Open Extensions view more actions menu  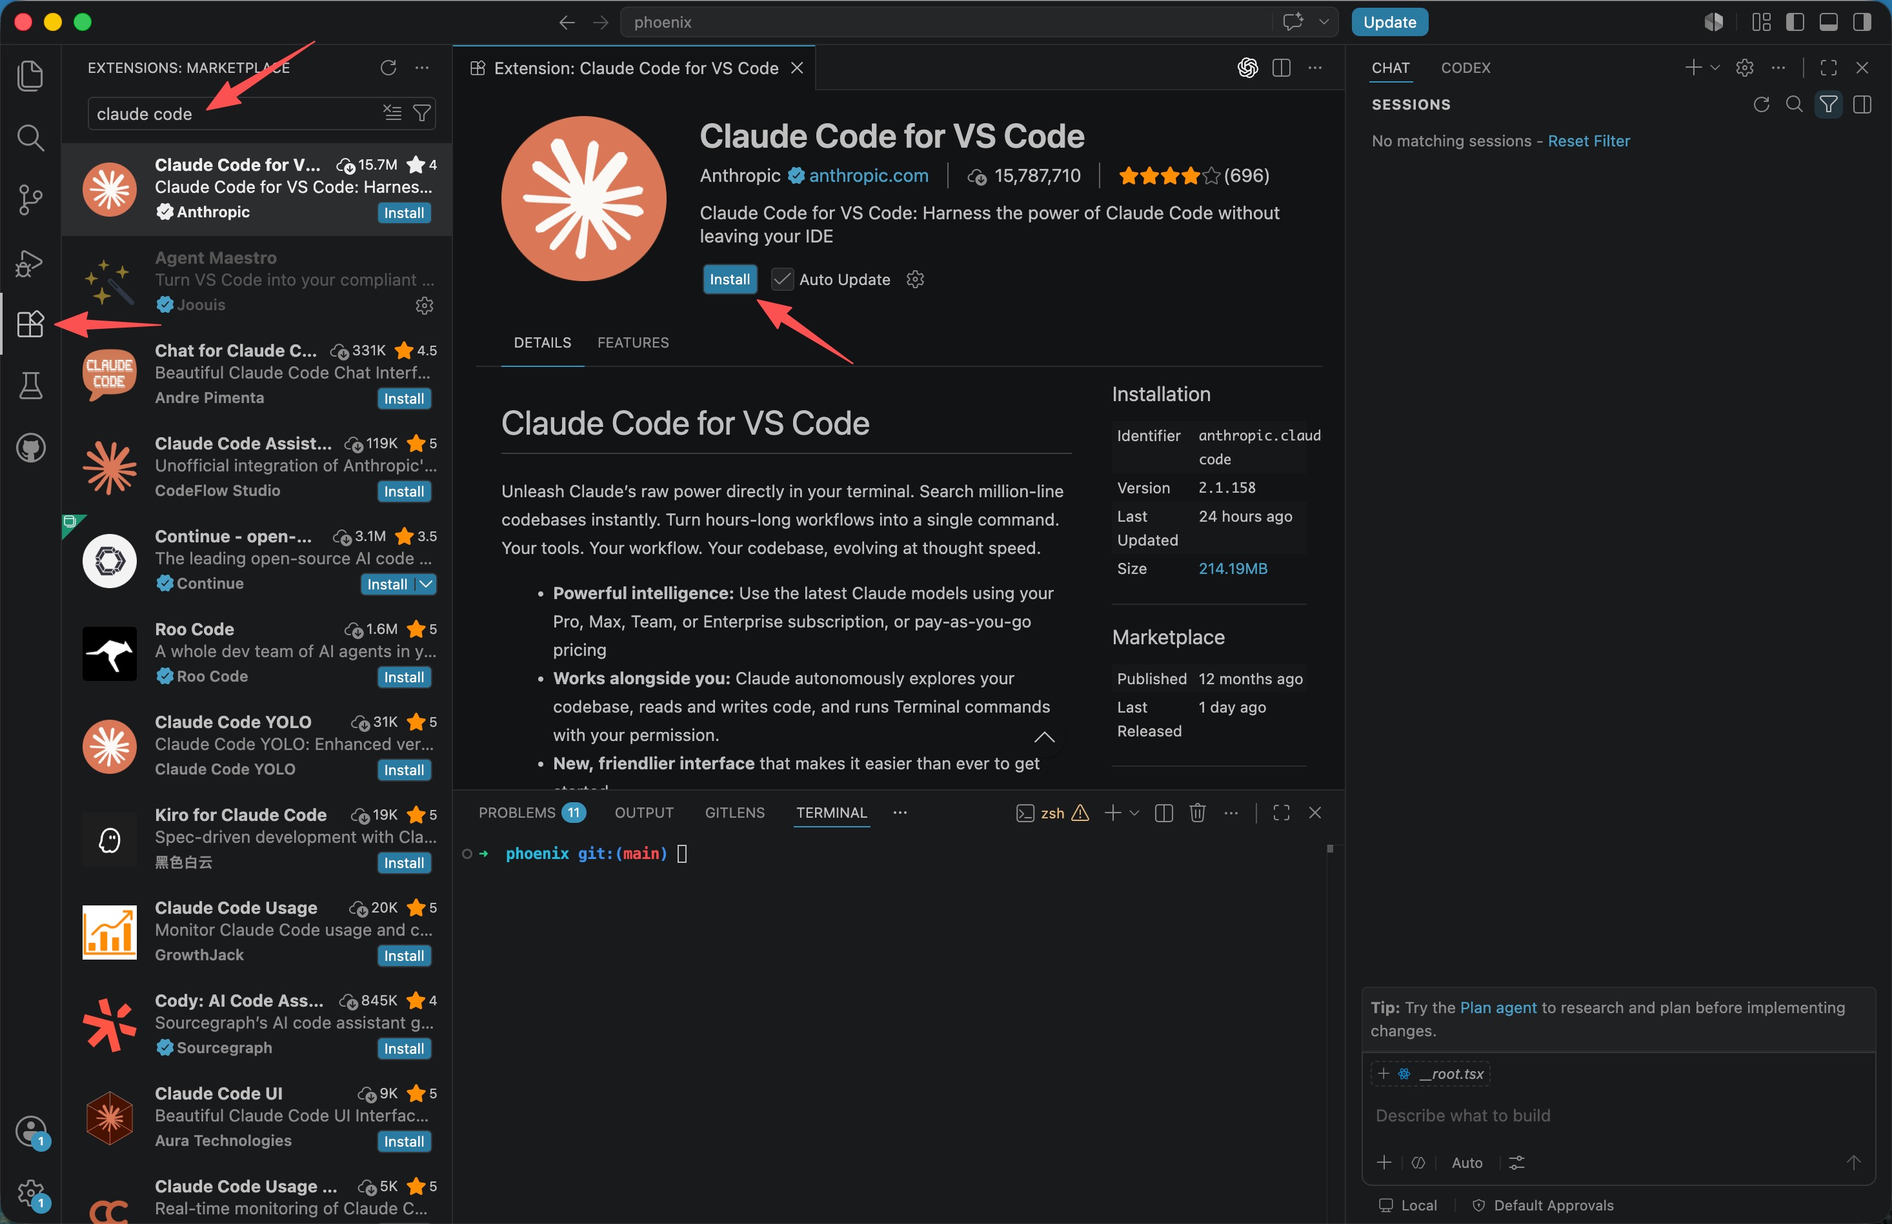422,68
